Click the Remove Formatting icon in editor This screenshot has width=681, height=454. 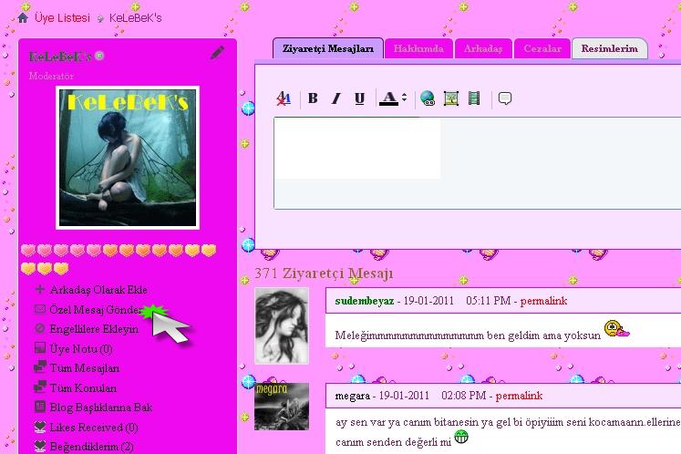point(284,98)
